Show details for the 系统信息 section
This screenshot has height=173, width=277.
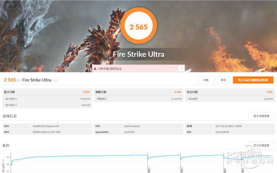pos(261,116)
